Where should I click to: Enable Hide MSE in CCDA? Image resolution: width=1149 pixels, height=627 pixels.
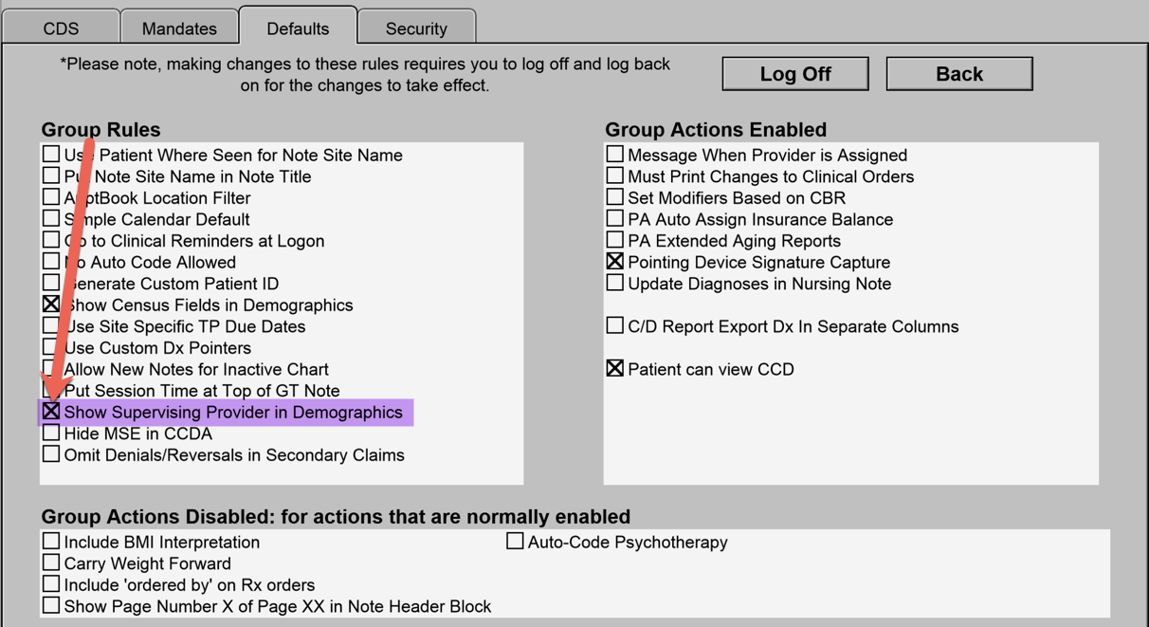click(x=52, y=433)
